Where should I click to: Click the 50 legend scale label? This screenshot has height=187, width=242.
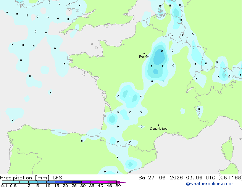pos(118,185)
